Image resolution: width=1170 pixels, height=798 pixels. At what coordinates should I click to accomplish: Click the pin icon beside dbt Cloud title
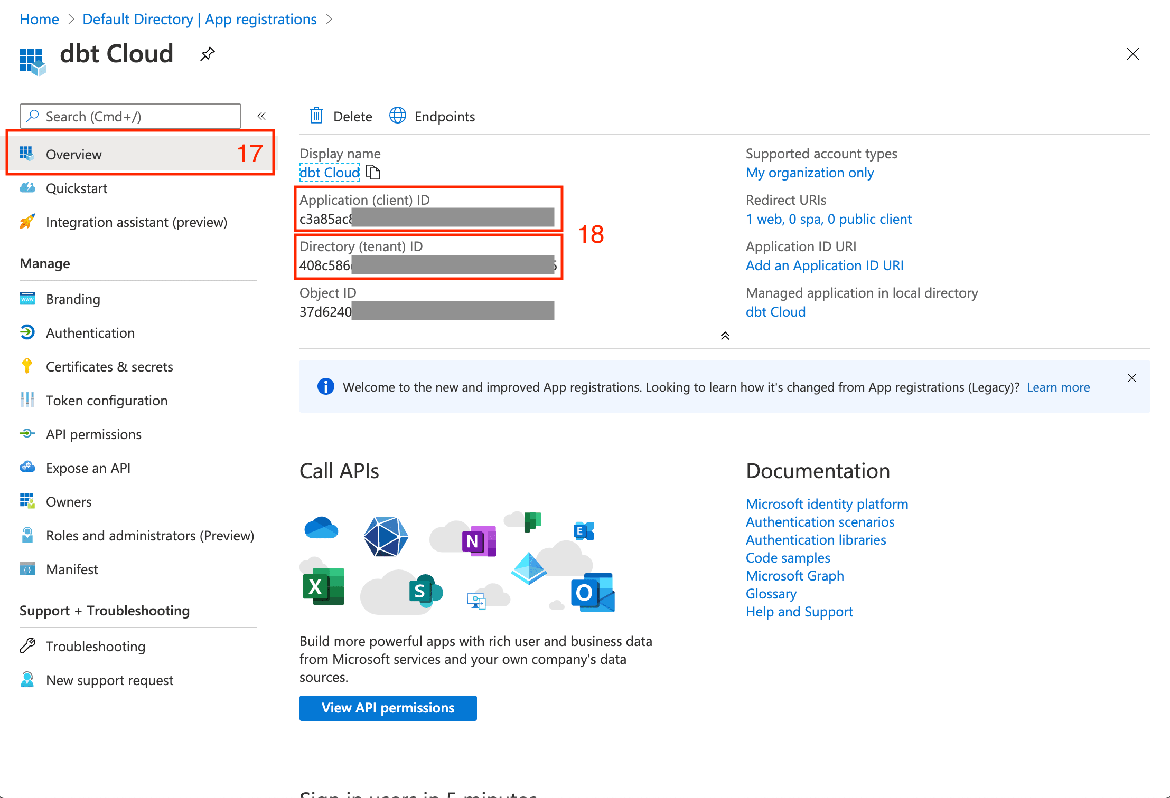click(207, 54)
